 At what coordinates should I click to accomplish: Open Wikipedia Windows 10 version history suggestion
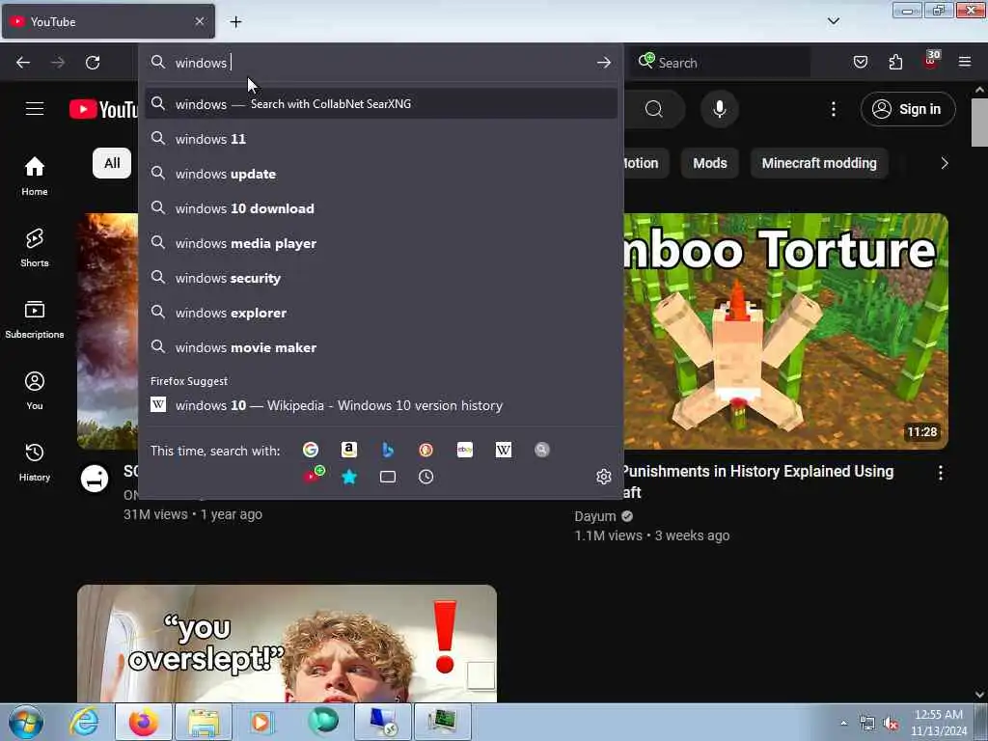tap(381, 405)
